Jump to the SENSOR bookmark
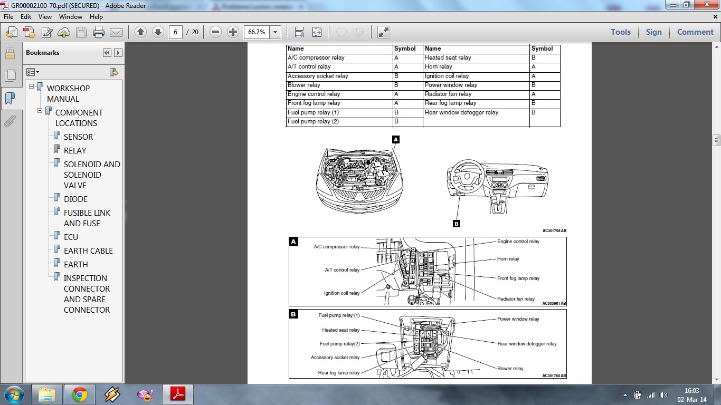721x405 pixels. (x=78, y=137)
